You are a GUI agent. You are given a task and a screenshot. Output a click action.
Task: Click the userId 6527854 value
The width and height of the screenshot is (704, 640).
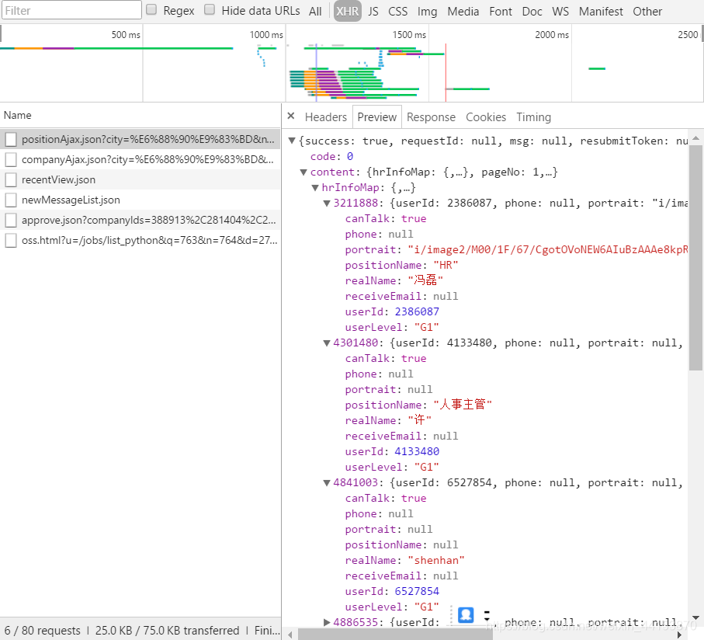[x=417, y=592]
